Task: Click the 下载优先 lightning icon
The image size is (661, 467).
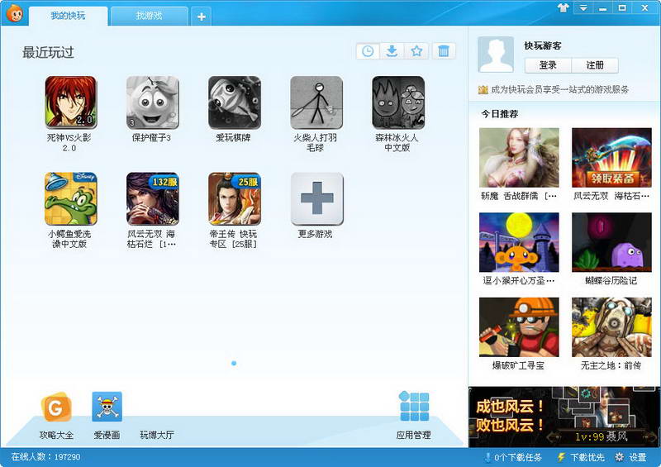Action: click(561, 457)
